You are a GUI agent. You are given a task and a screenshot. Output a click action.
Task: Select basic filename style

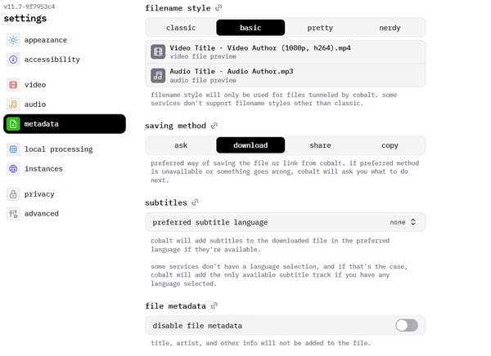pyautogui.click(x=250, y=28)
